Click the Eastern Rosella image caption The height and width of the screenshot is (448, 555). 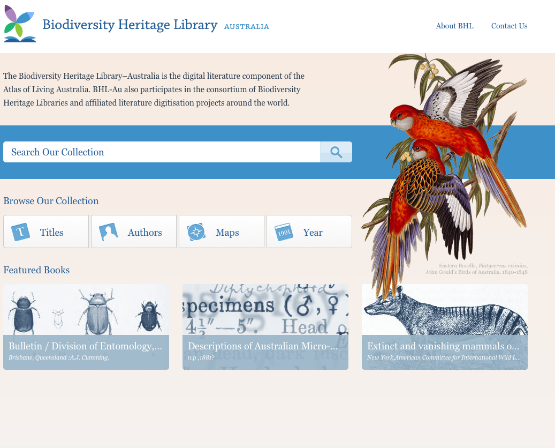476,269
